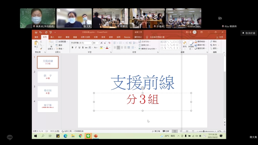Click the Format Painter brush icon
The image size is (258, 145).
pyautogui.click(x=41, y=49)
